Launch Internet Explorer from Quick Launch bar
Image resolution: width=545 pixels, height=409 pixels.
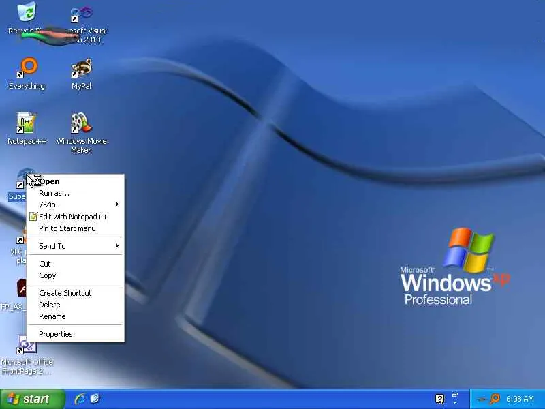(80, 399)
